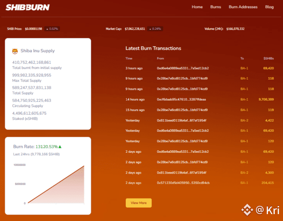Open BA-1 link in 204,415 row
Viewport: 283px width, 221px height.
[244, 183]
